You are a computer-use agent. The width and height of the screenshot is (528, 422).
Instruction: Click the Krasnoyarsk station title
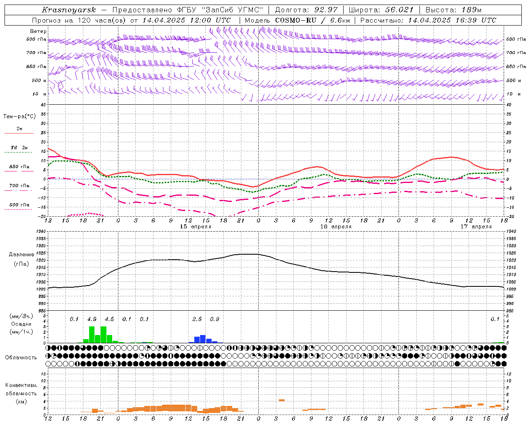tap(68, 10)
